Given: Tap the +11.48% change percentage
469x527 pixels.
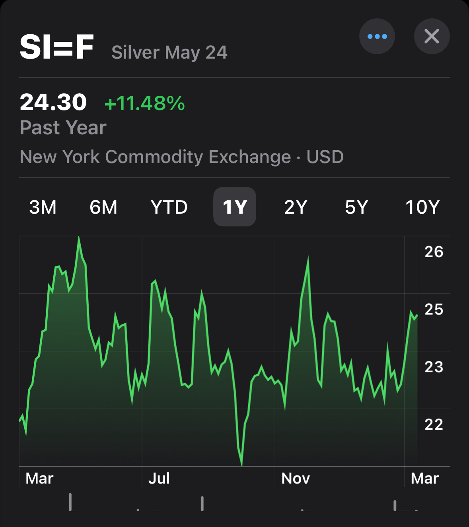Looking at the screenshot, I should pos(144,103).
